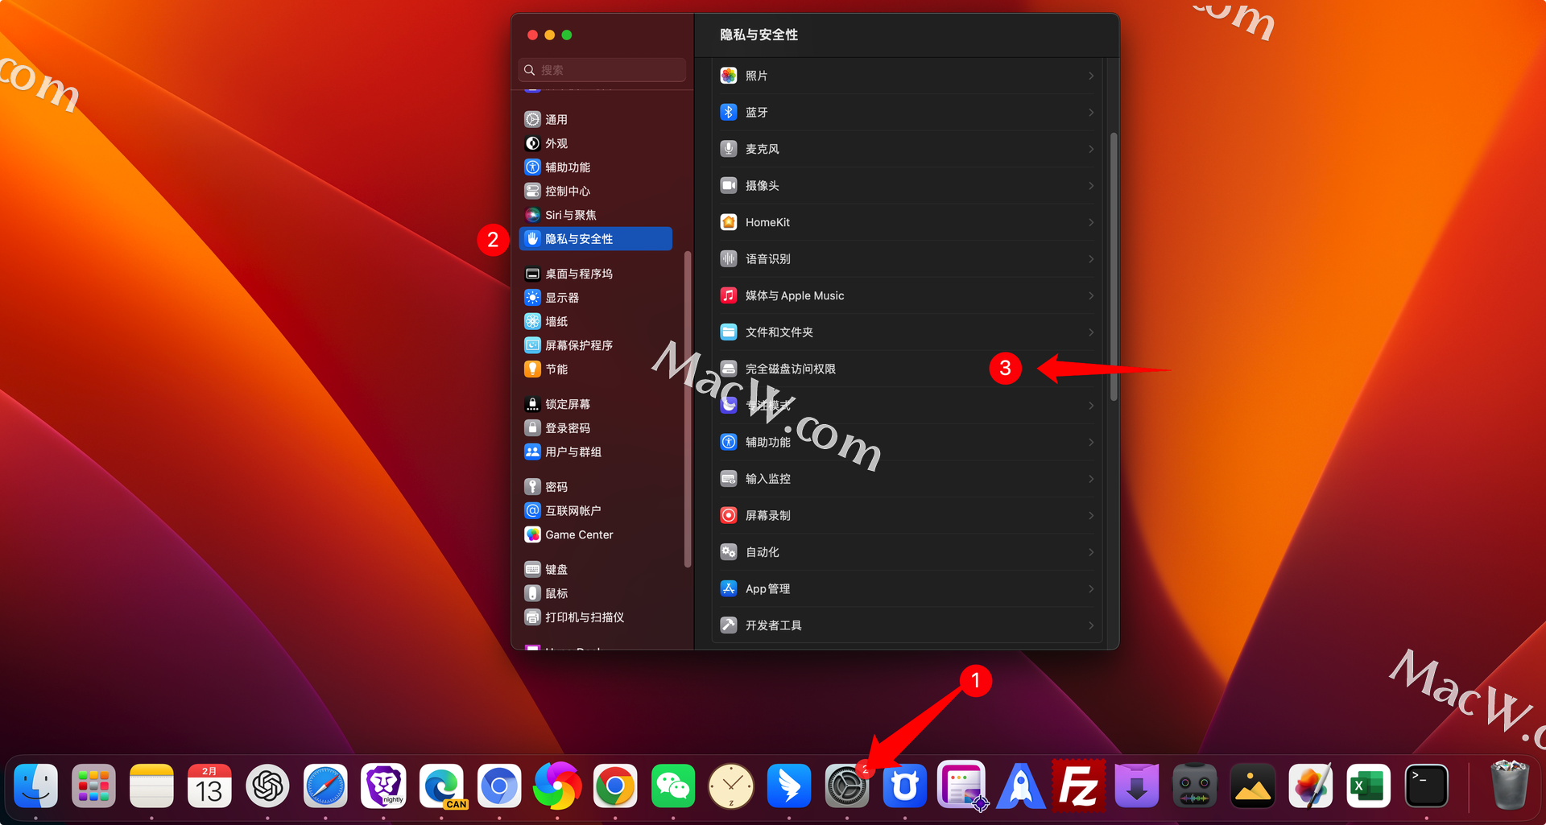Click the 自动化 gears icon

(x=729, y=552)
